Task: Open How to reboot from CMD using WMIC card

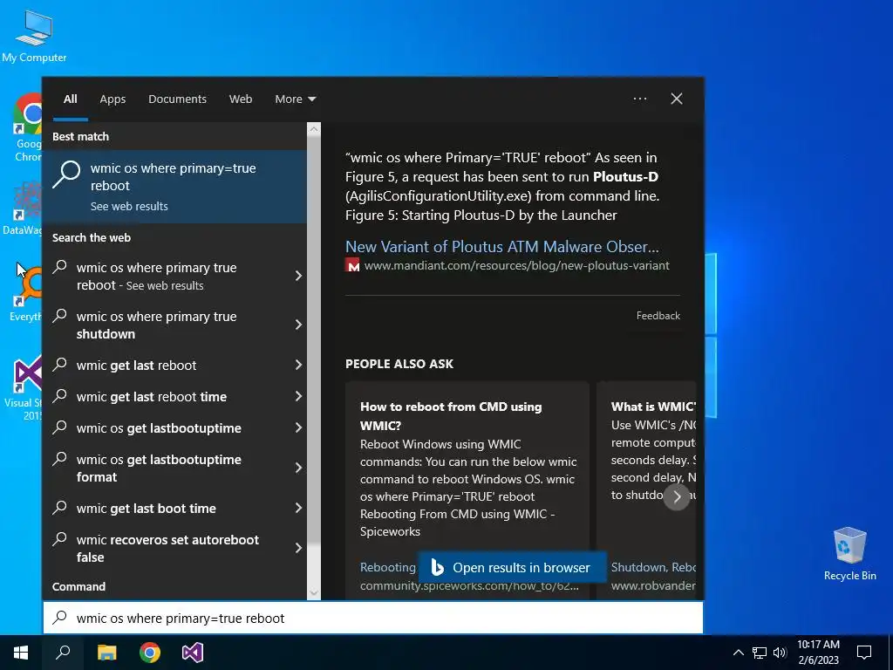Action: (467, 490)
